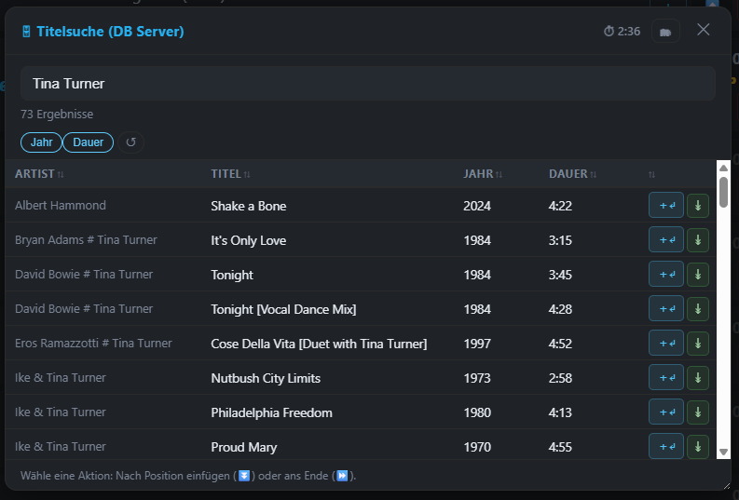This screenshot has height=500, width=739.
Task: Insert Tonight [Vocal Dance Mix] after position
Action: click(666, 308)
